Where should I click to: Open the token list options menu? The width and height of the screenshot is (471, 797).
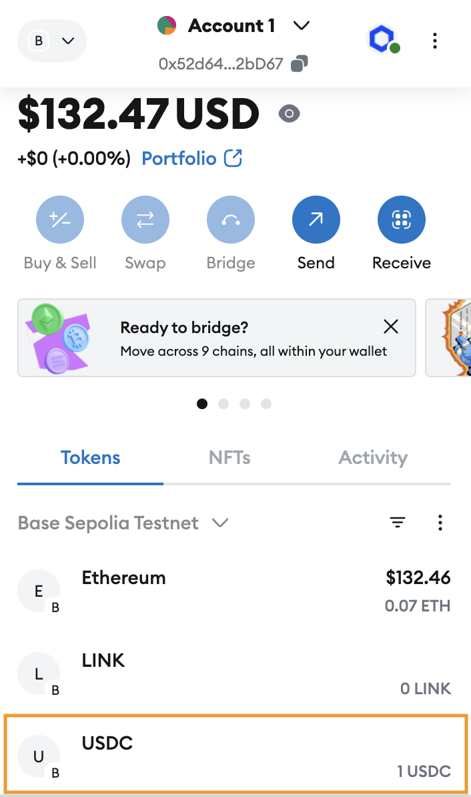click(440, 523)
